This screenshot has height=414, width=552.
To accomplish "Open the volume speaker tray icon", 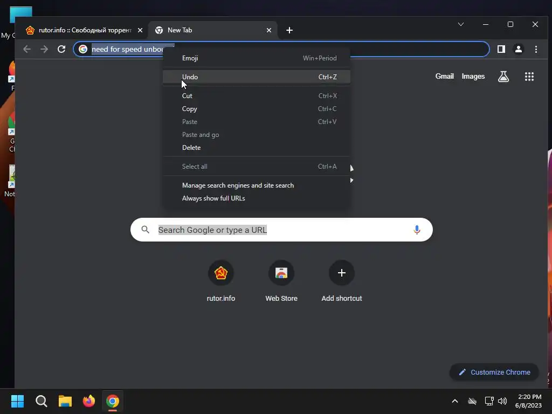I will coord(502,401).
